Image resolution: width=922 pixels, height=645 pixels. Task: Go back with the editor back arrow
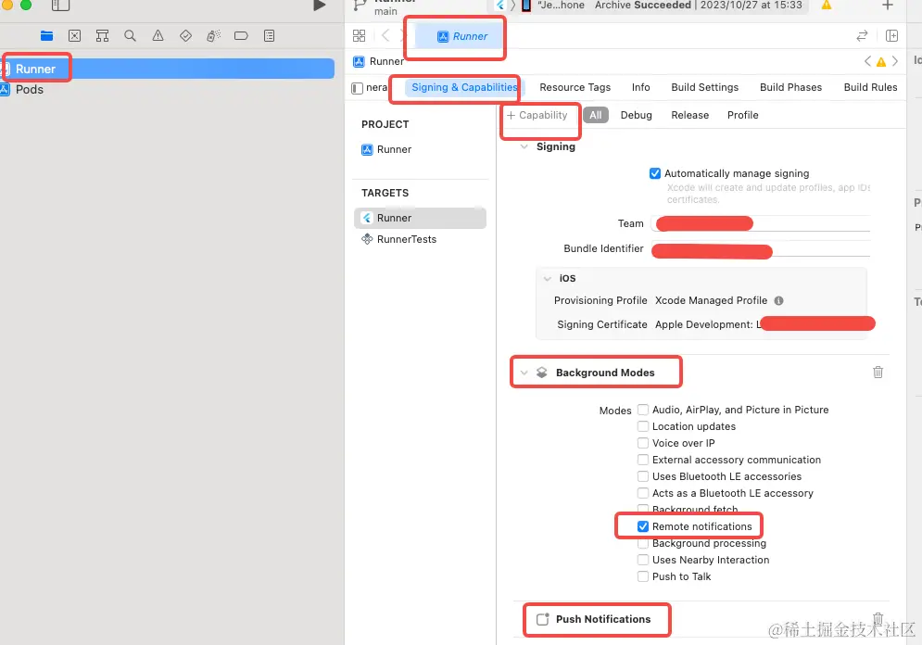click(385, 35)
